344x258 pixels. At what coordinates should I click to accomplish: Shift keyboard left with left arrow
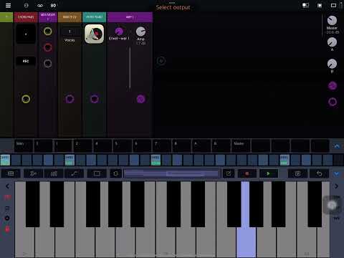pos(7,186)
